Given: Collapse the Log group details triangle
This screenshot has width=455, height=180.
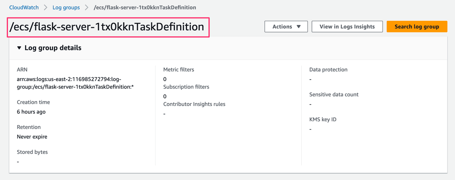Looking at the screenshot, I should tap(19, 48).
